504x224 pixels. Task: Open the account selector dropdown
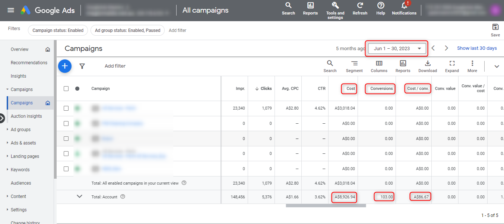[x=129, y=10]
